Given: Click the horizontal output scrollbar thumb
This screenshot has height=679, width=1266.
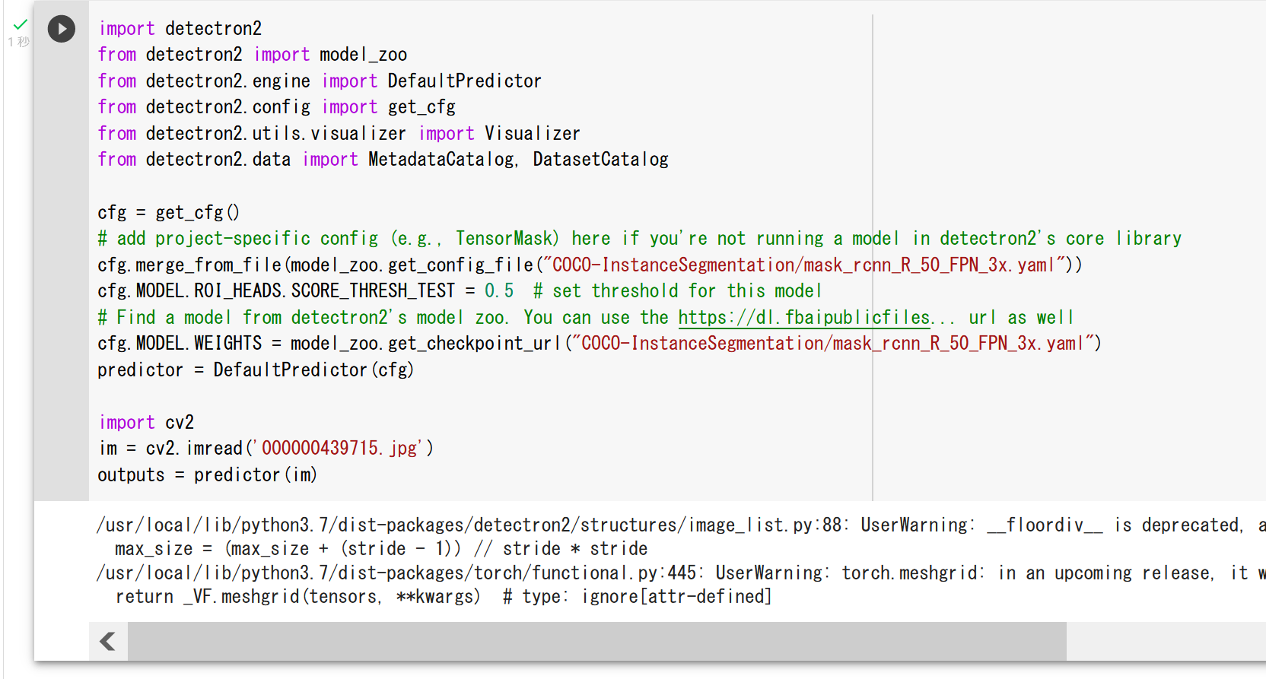Looking at the screenshot, I should click(x=596, y=641).
